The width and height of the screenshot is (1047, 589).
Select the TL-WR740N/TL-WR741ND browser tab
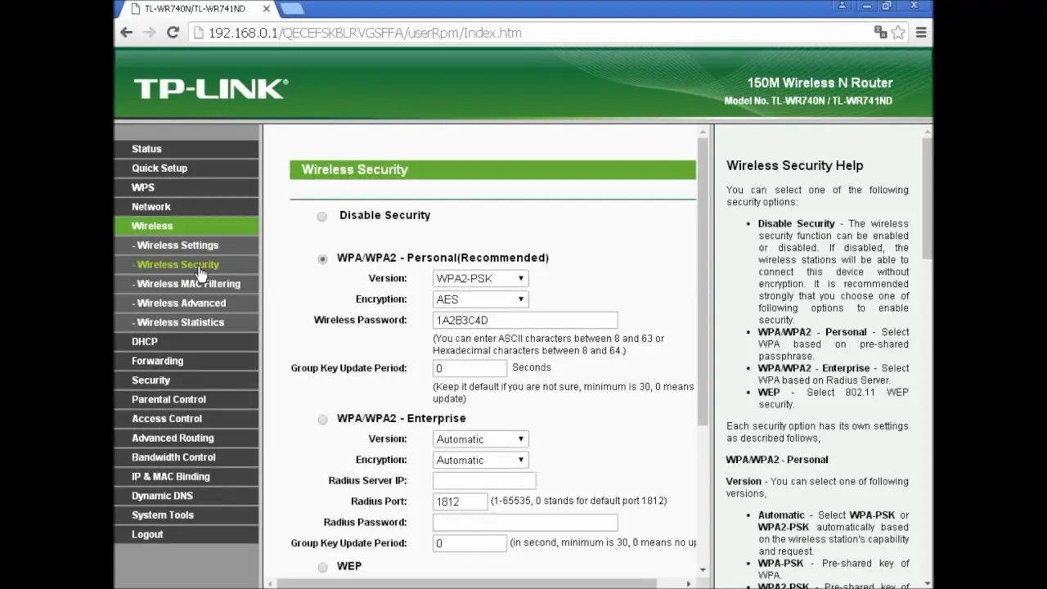click(x=193, y=8)
